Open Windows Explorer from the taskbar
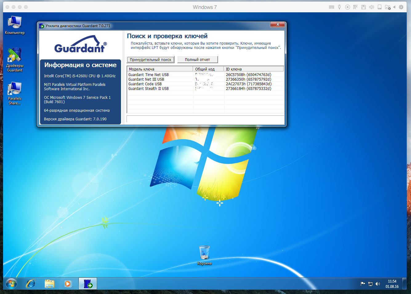 point(49,284)
